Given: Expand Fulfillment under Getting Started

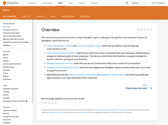Looking at the screenshot, I should point(1,45).
